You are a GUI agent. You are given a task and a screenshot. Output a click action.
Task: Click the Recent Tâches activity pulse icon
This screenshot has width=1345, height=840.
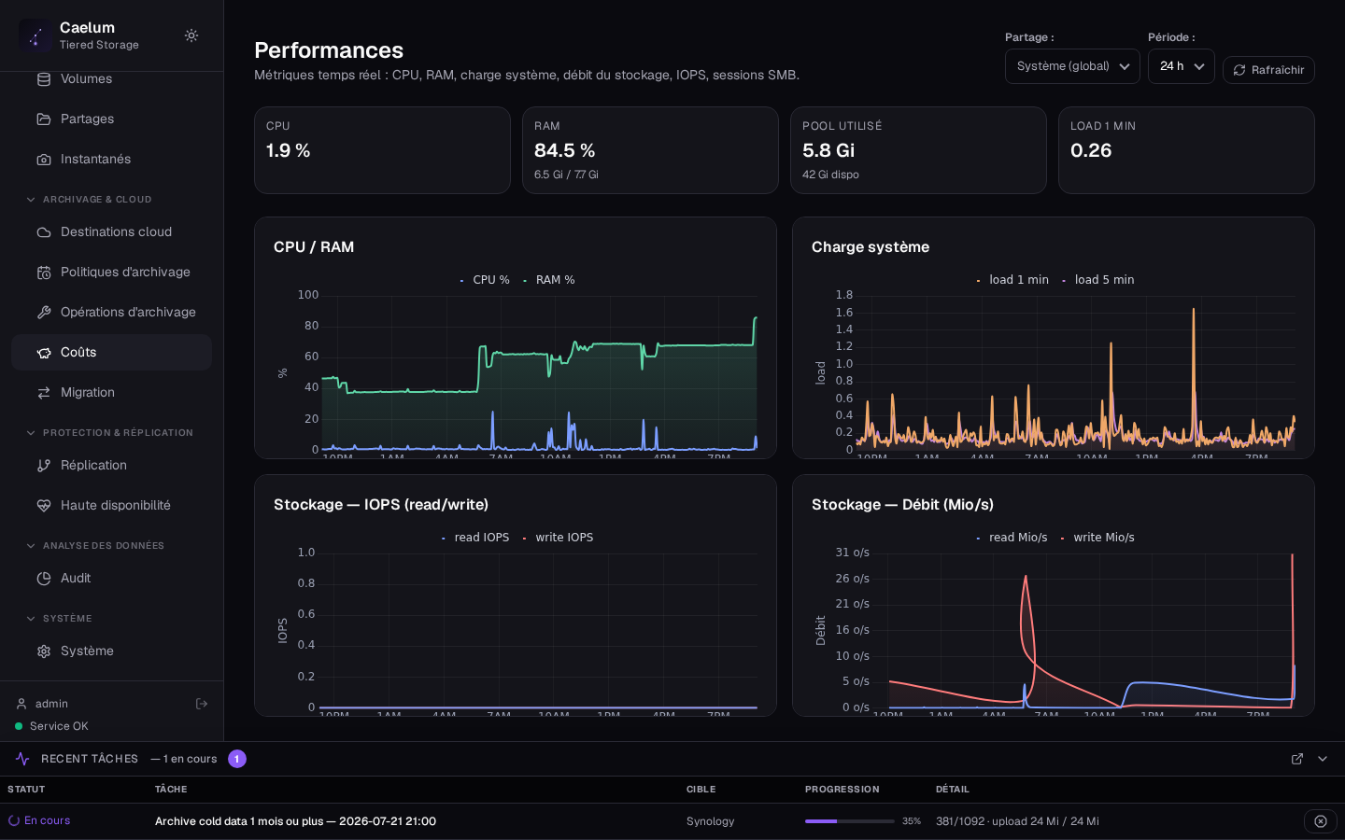[x=22, y=759]
